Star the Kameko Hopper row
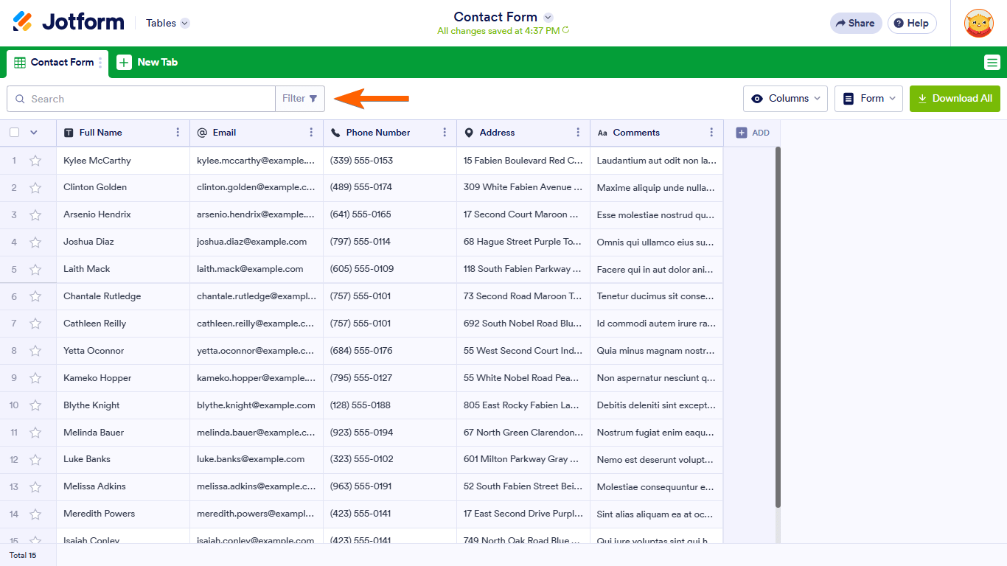1007x566 pixels. tap(35, 378)
